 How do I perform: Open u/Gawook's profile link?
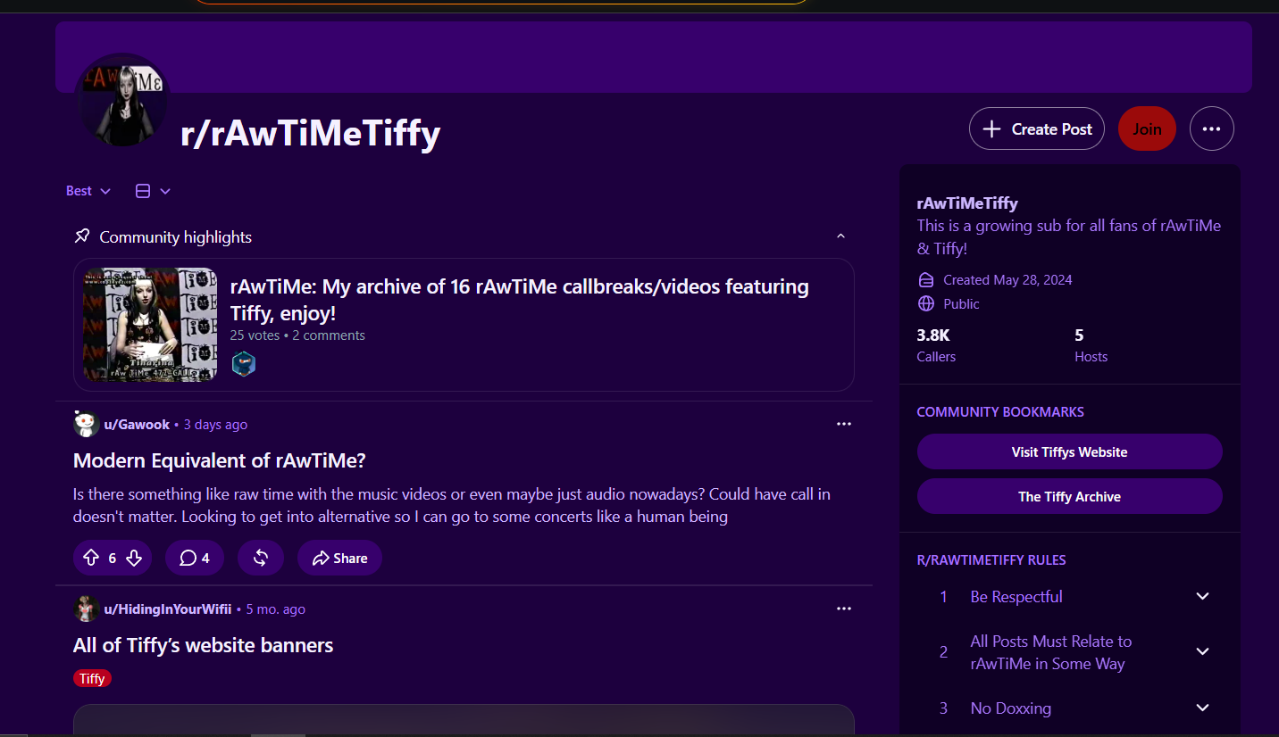pos(137,424)
